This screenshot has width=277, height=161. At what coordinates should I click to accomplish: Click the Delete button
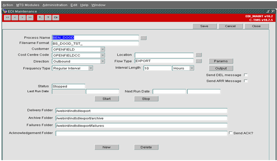pos(146,147)
